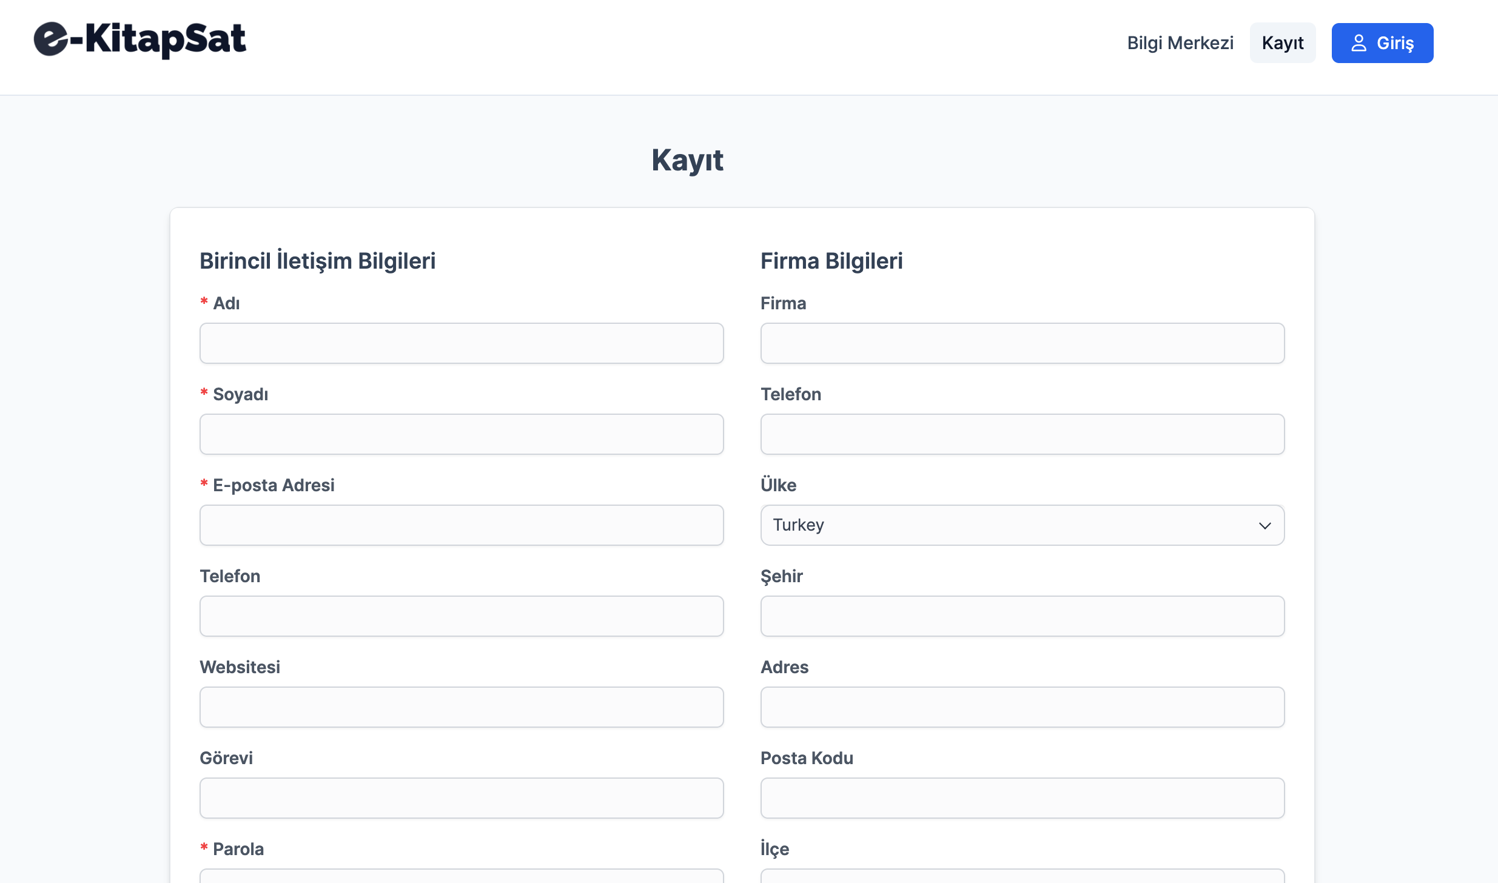The height and width of the screenshot is (883, 1498).
Task: Focus the Şehir input field
Action: click(1022, 616)
